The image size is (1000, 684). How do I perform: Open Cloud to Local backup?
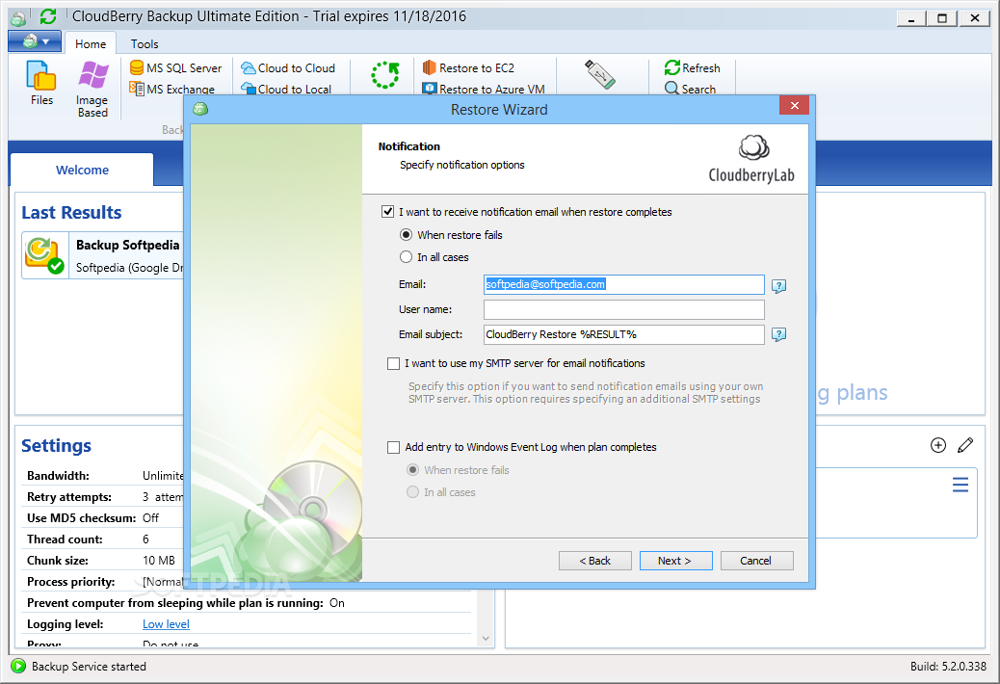pos(286,89)
